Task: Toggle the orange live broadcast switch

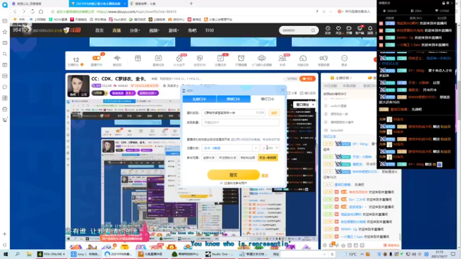Action: click(96, 58)
